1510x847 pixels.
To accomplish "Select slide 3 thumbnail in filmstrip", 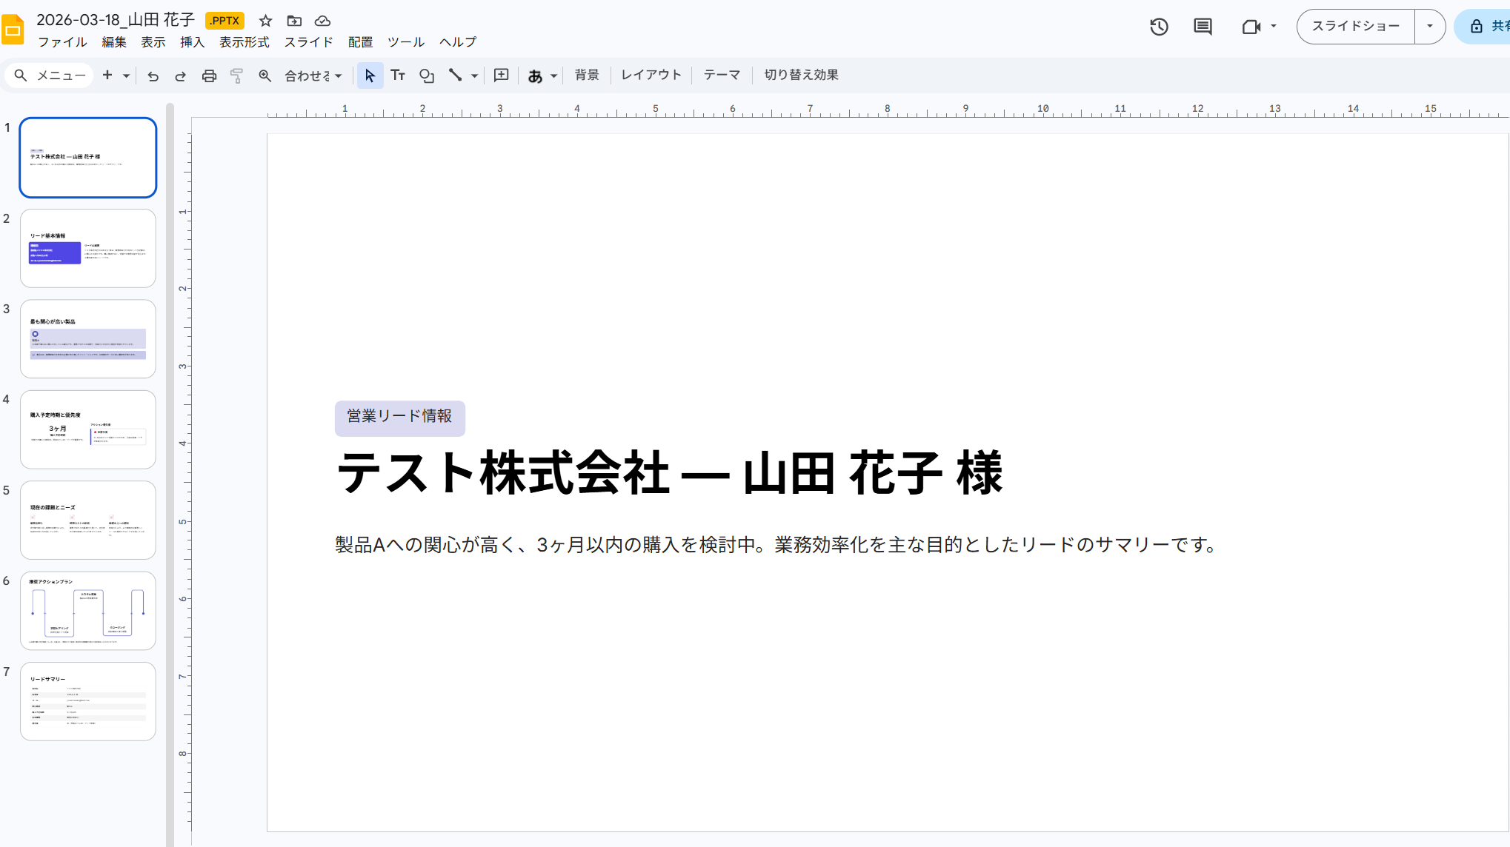I will [x=88, y=338].
